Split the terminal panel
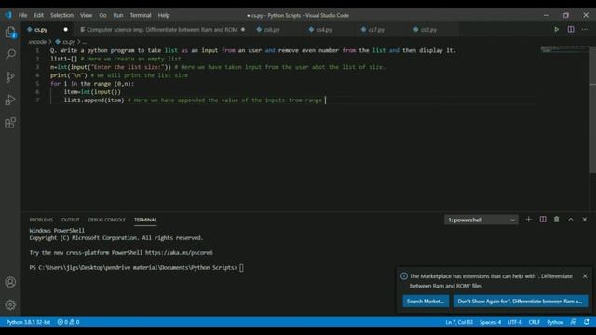The height and width of the screenshot is (335, 596). pyautogui.click(x=543, y=220)
